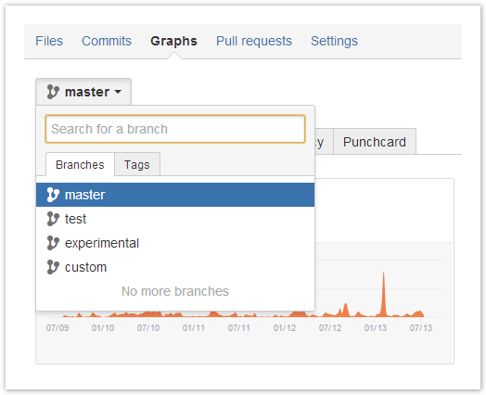
Task: Open repository Settings
Action: pos(334,41)
